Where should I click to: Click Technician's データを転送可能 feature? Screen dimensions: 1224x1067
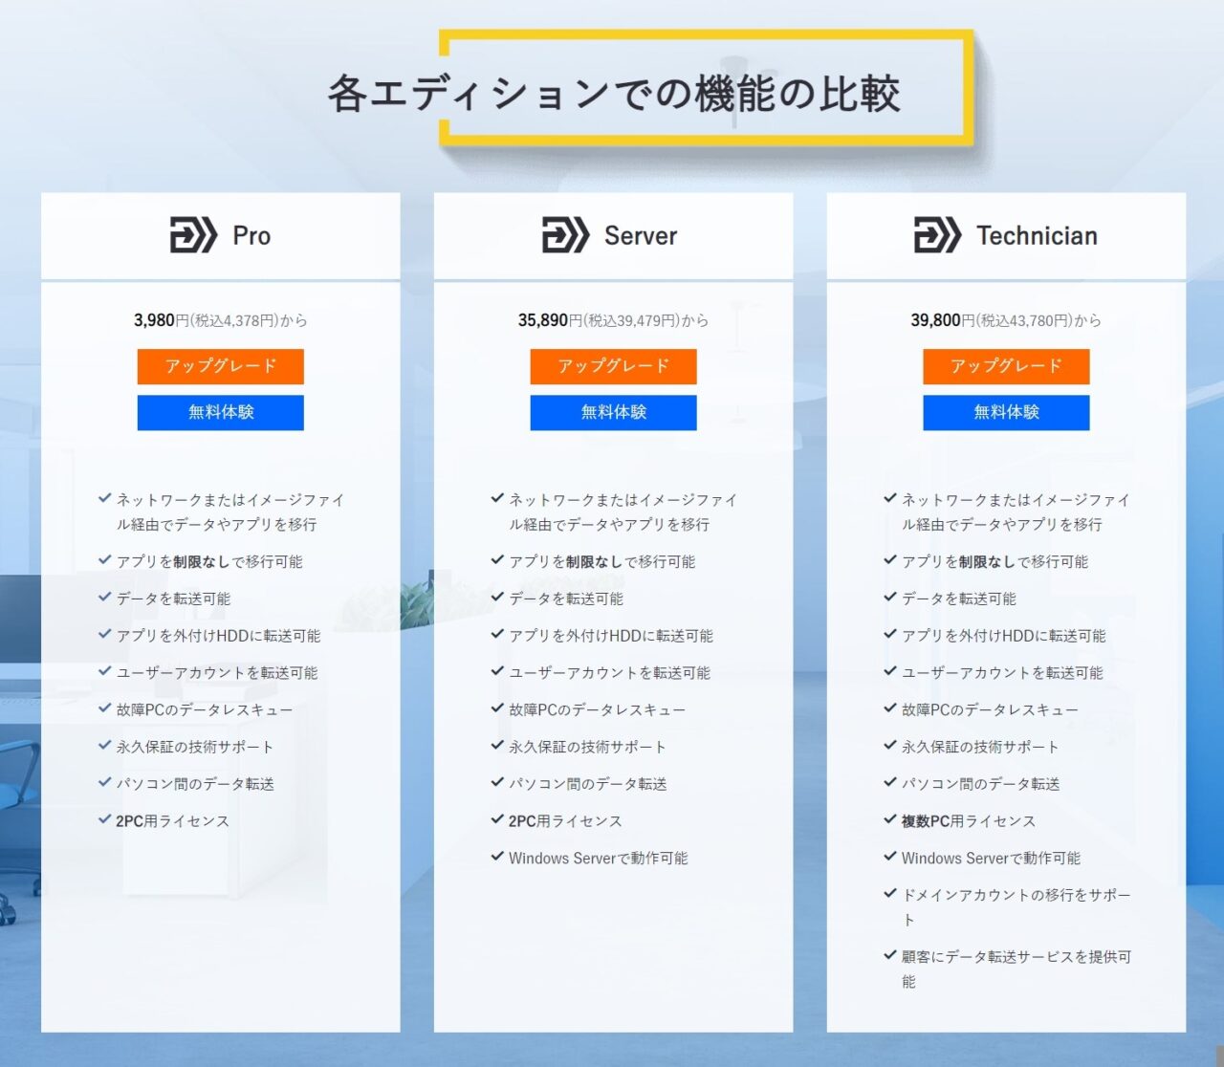pyautogui.click(x=959, y=599)
